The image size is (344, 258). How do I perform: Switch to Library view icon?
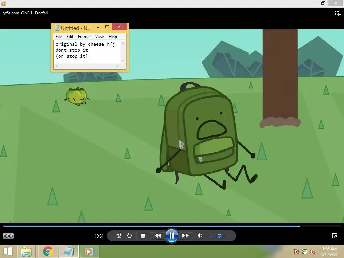coord(337,13)
